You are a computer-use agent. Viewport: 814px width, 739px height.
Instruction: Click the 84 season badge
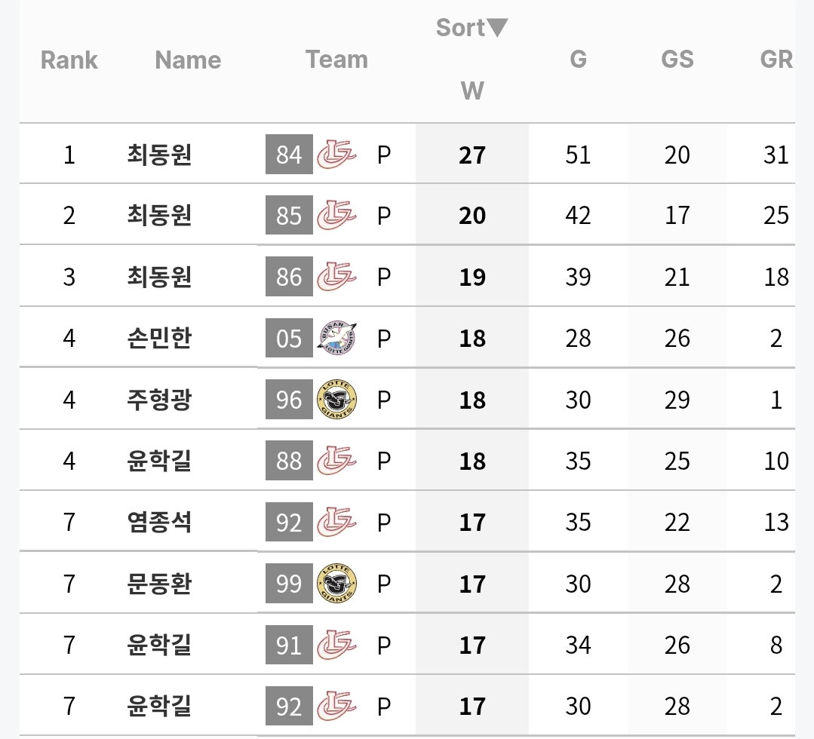point(289,154)
